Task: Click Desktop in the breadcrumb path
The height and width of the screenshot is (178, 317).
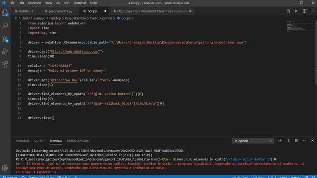Action: pos(55,18)
